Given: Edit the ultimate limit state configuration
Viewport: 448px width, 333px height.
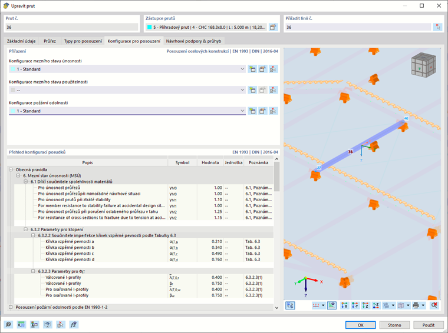Looking at the screenshot, I should point(262,69).
